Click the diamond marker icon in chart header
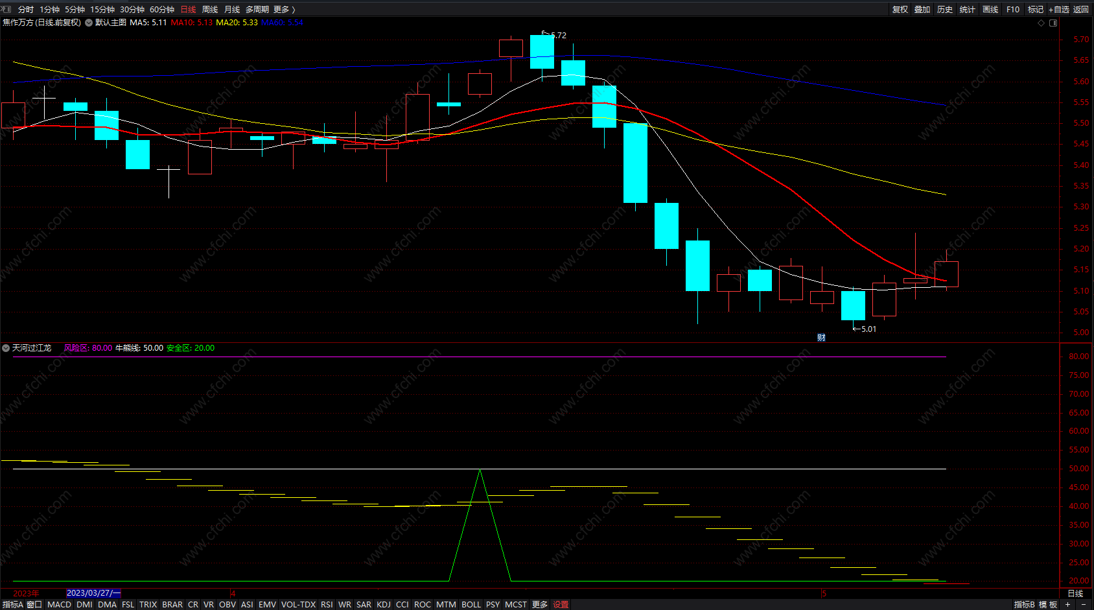 1042,23
